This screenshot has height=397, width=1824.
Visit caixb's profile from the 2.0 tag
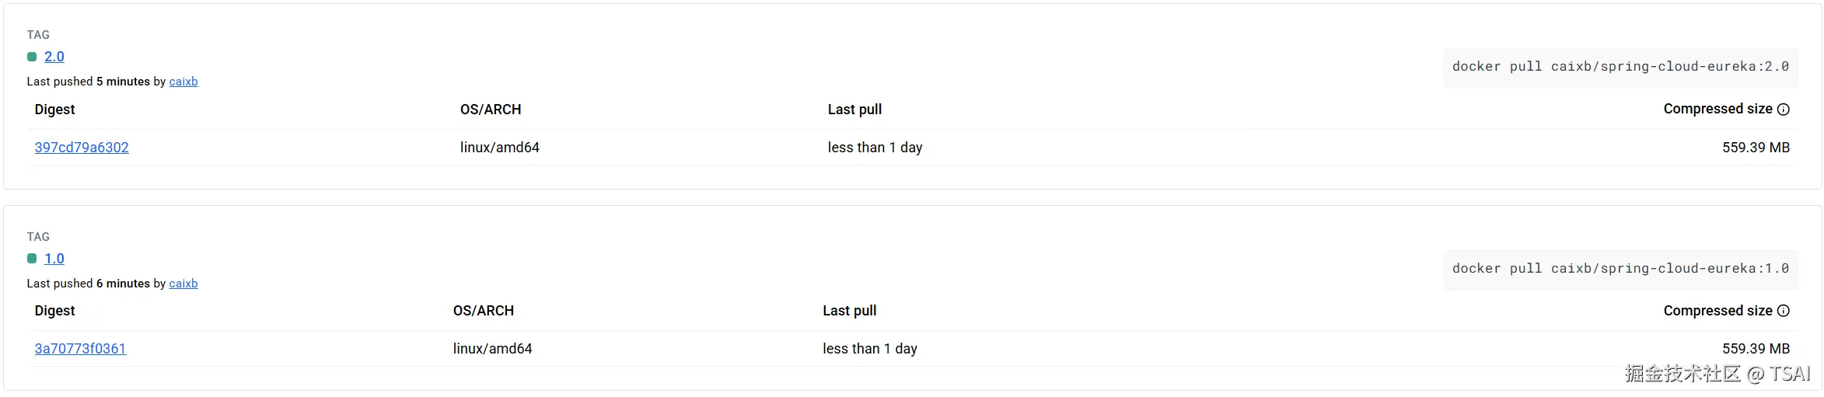183,82
